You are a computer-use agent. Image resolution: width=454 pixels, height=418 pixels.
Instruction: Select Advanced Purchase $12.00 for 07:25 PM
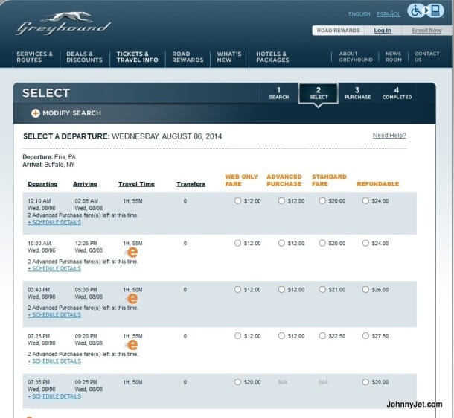(x=281, y=336)
